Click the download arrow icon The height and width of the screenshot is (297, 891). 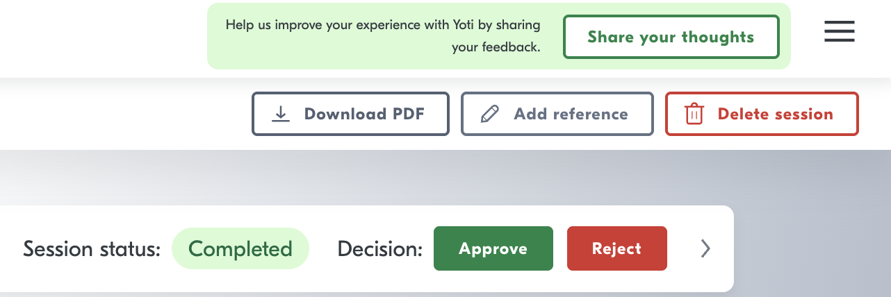281,114
